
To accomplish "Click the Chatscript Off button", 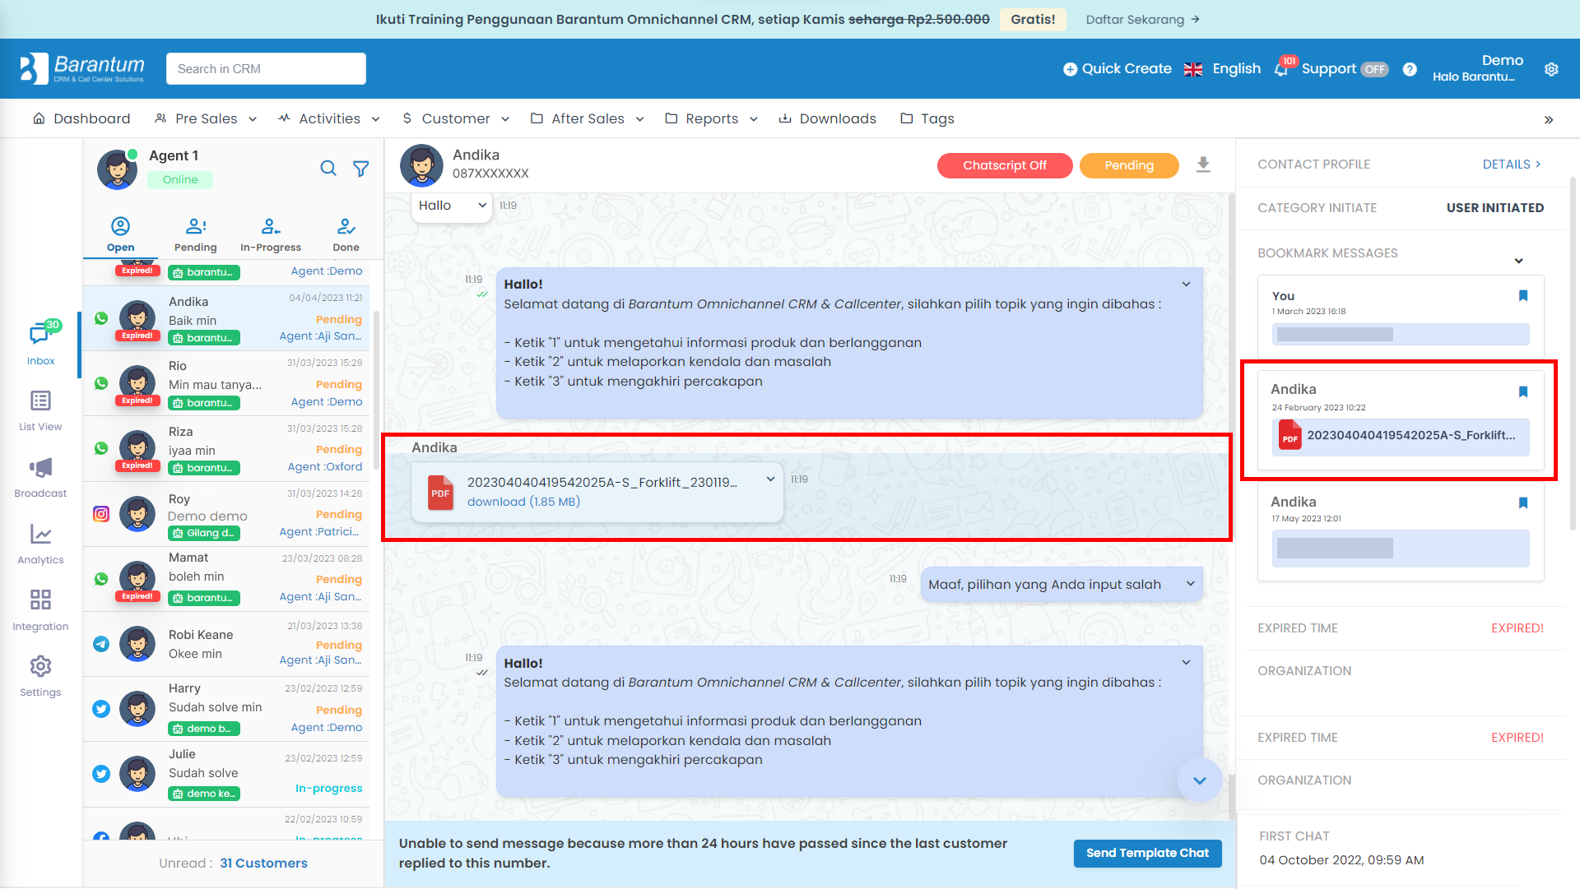I will [x=1005, y=165].
